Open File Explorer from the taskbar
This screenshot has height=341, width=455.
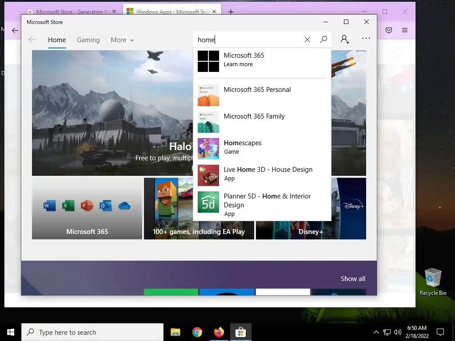point(175,332)
